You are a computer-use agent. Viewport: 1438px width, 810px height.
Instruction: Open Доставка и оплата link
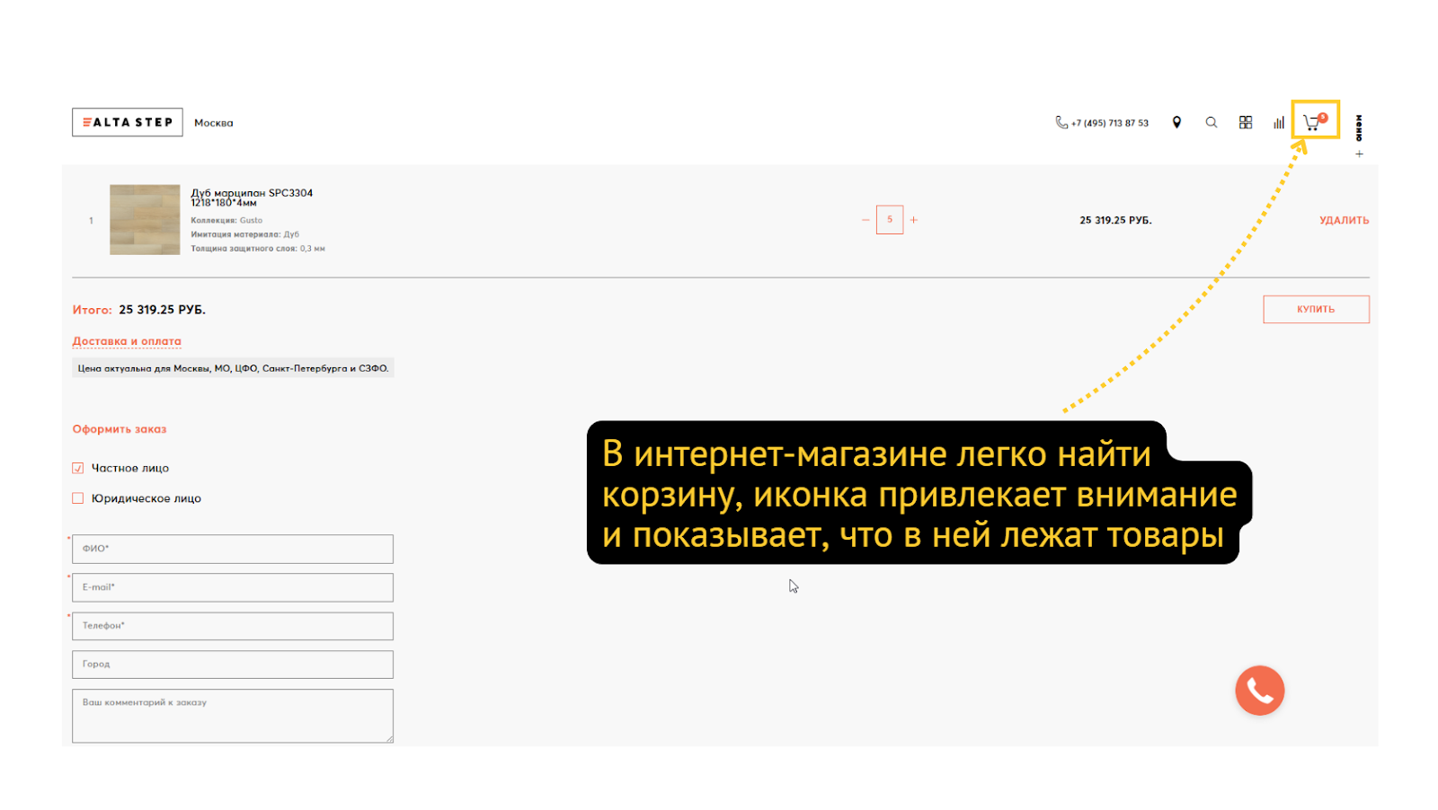(127, 341)
